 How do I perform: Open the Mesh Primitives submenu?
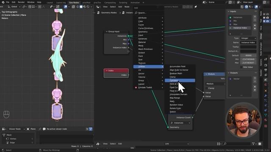(149, 49)
